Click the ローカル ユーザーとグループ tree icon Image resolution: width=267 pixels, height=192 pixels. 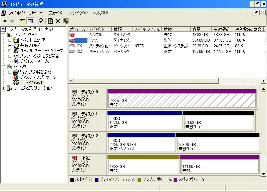point(16,51)
